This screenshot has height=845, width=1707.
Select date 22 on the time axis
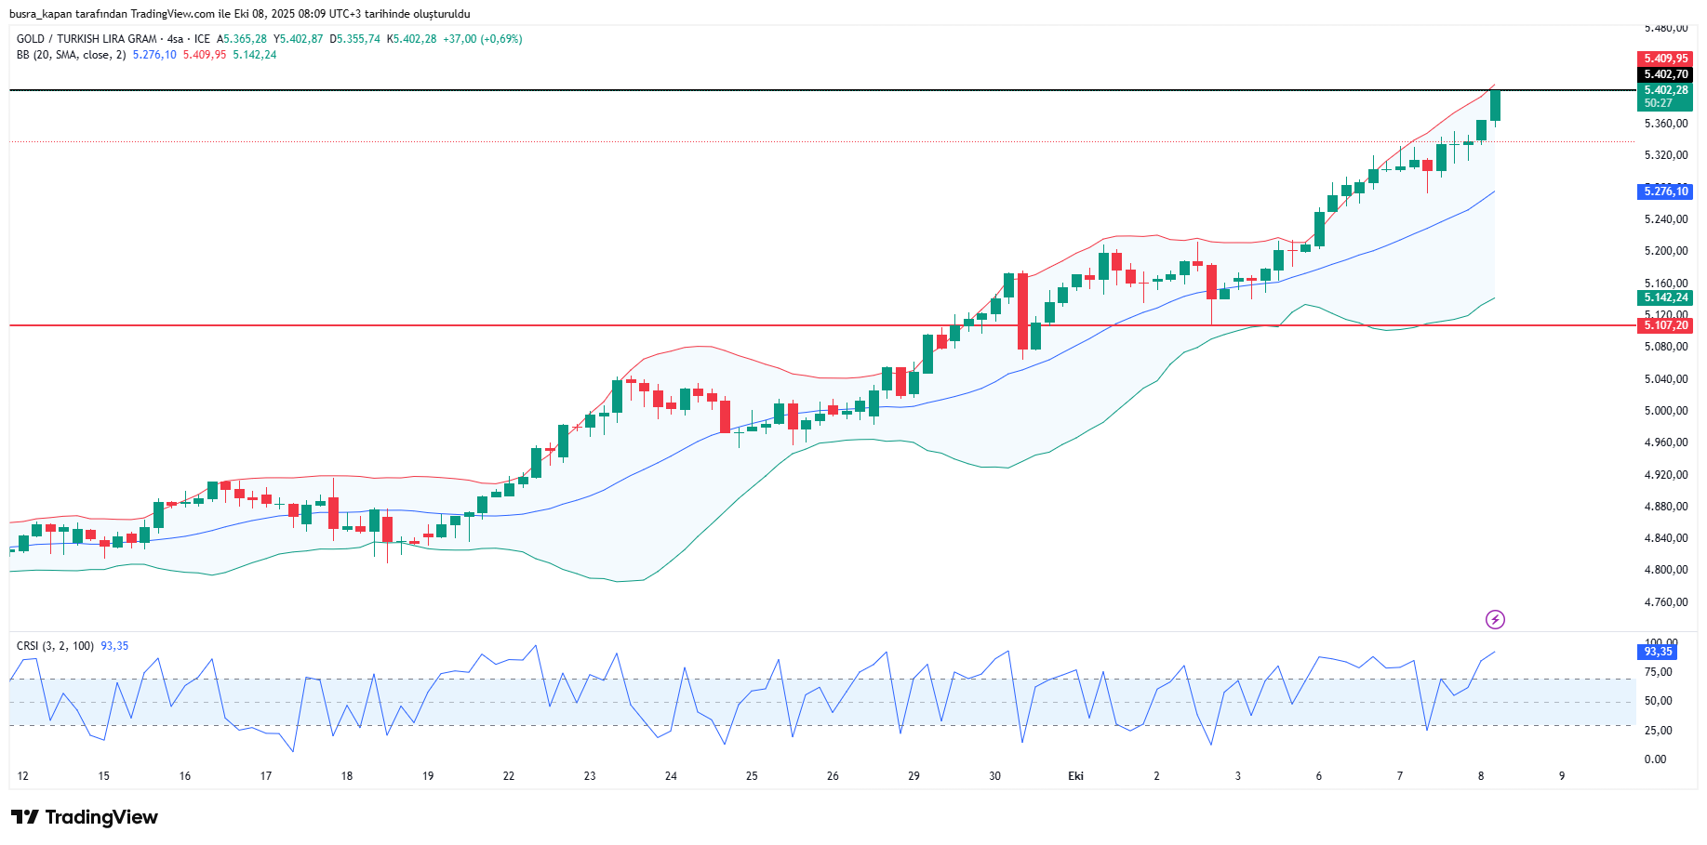(x=509, y=776)
